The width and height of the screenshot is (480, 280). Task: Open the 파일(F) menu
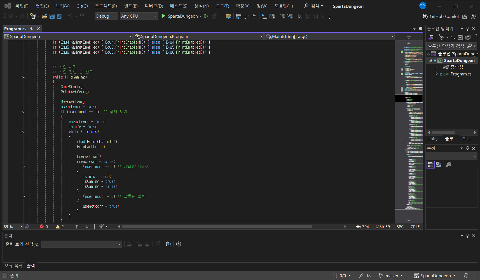pyautogui.click(x=22, y=6)
